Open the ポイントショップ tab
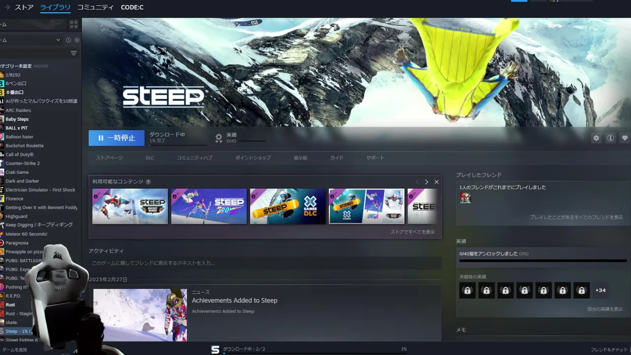Screen dimensions: 631x355 (x=253, y=158)
